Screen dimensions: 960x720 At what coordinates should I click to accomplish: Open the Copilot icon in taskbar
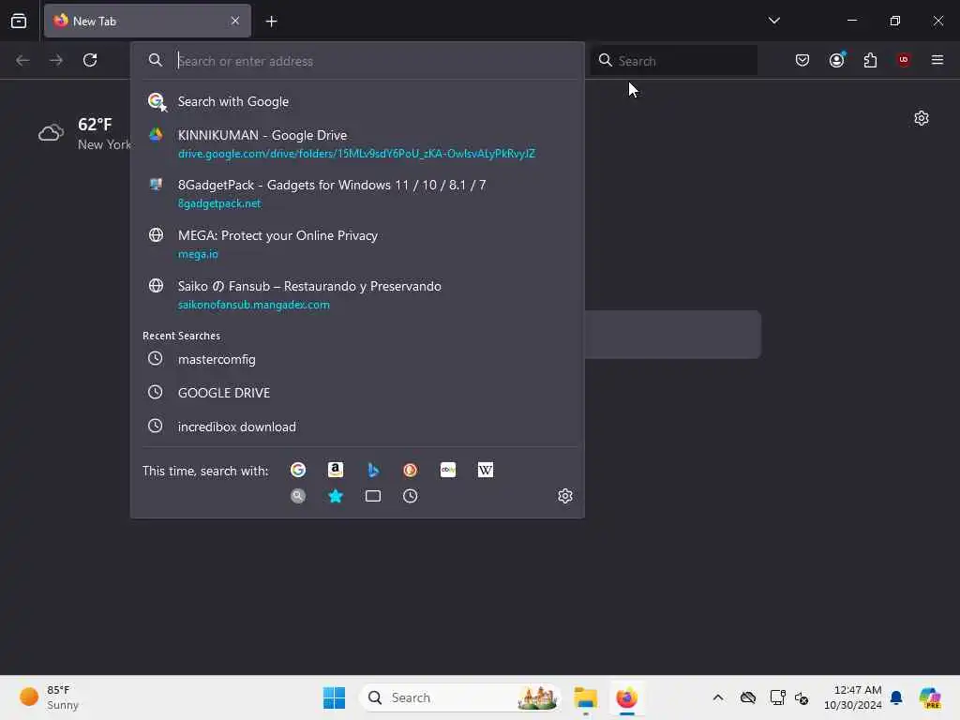point(930,697)
